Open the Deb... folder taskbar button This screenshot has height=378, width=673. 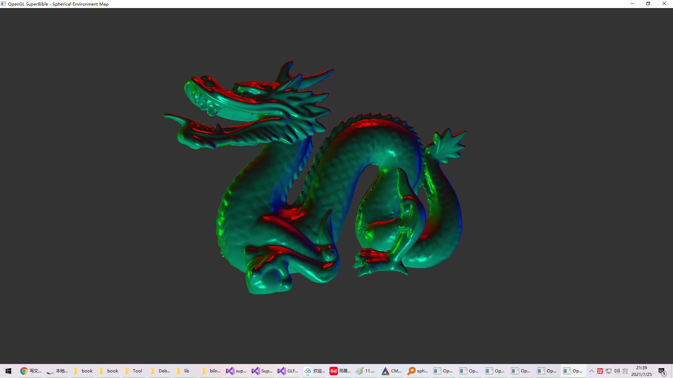[x=160, y=371]
